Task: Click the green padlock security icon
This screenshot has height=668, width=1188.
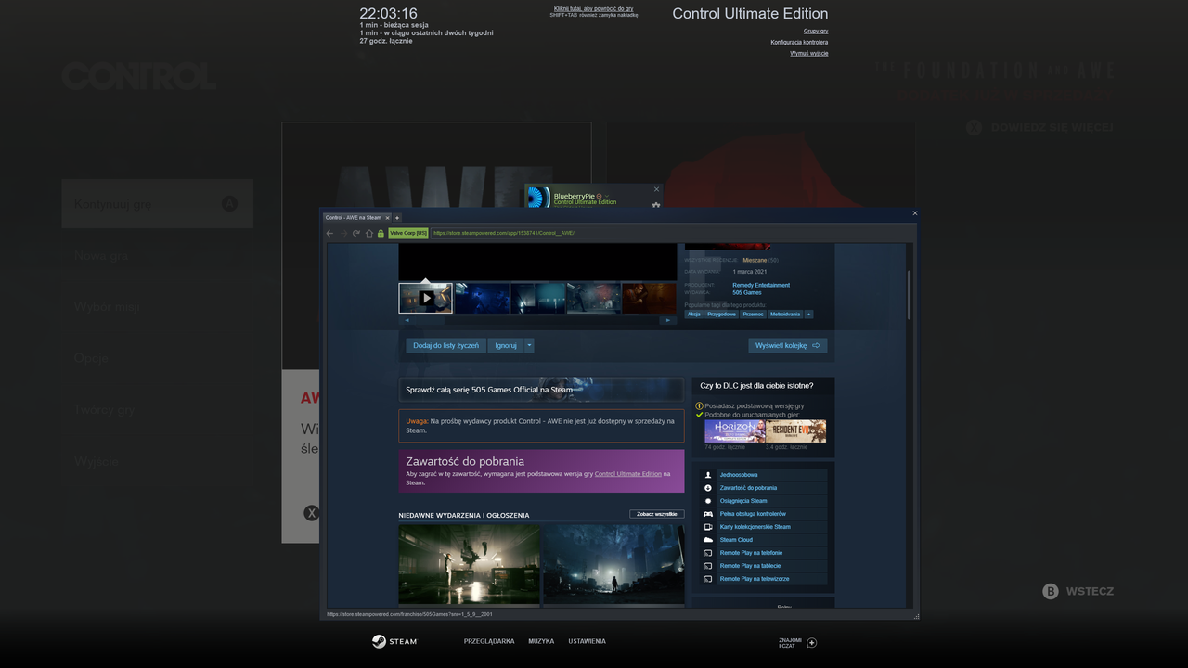Action: [381, 233]
